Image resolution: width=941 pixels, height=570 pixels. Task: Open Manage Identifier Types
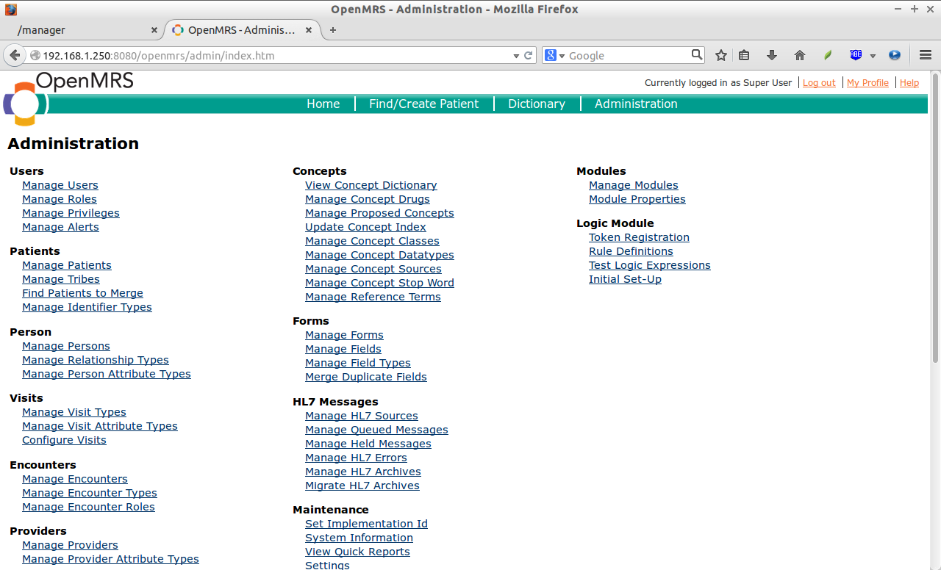click(x=87, y=307)
